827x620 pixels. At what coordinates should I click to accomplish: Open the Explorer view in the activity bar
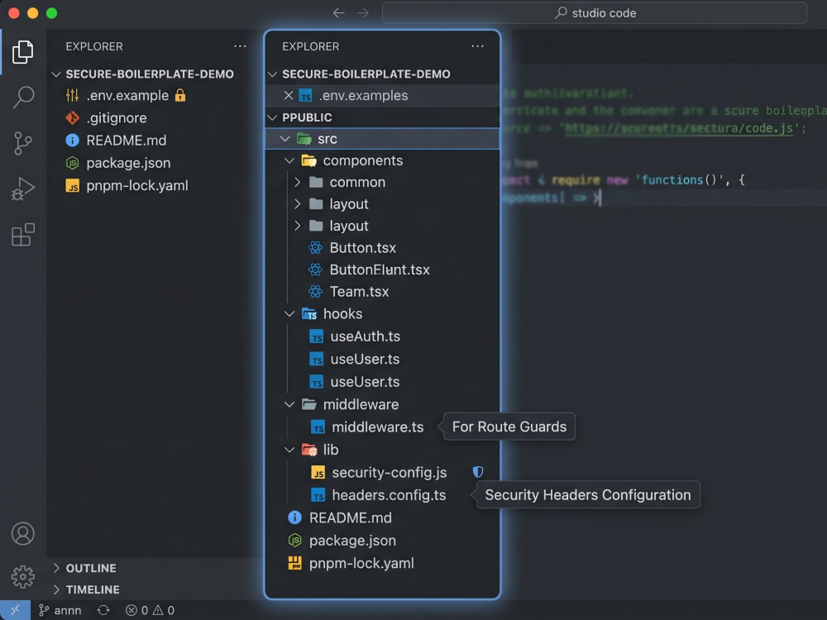click(x=22, y=51)
